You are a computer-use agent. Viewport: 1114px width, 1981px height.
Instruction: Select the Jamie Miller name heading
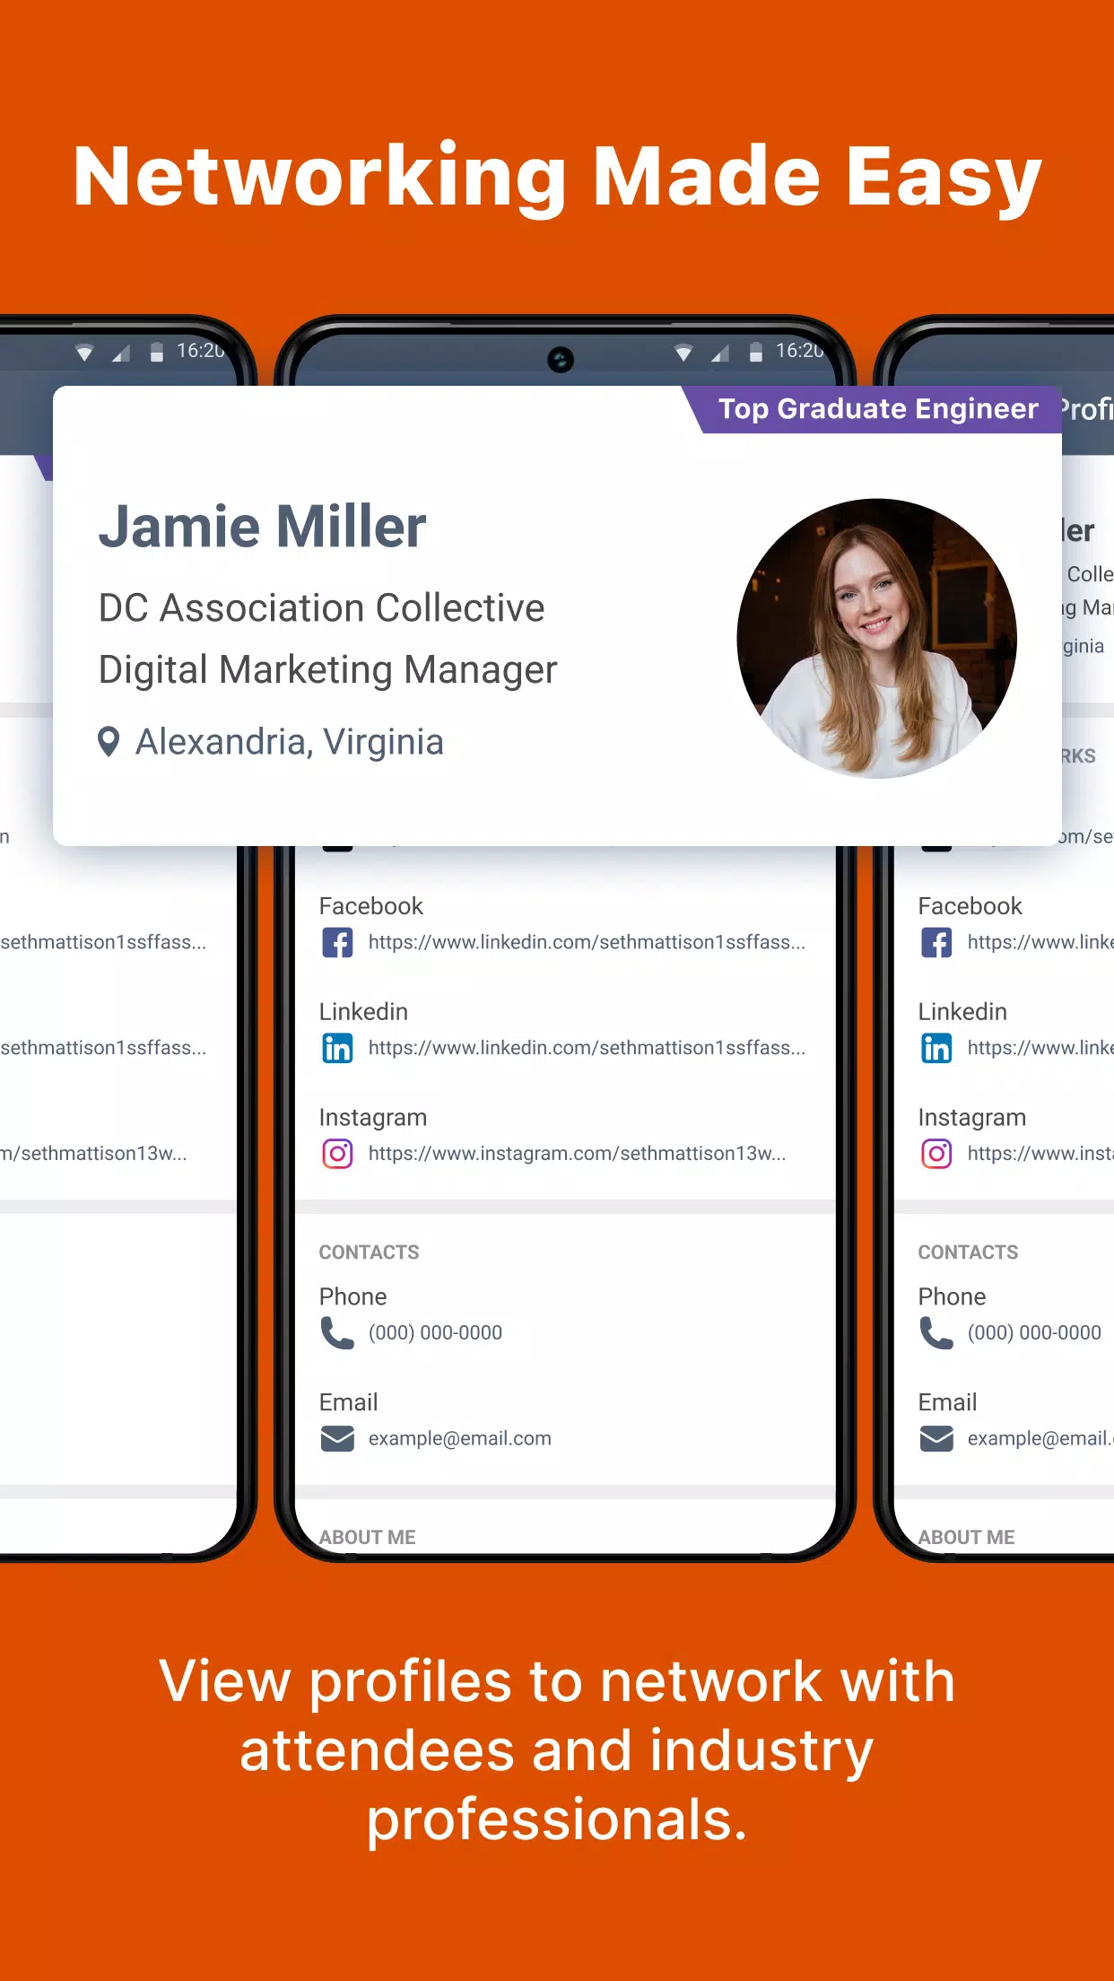point(262,527)
